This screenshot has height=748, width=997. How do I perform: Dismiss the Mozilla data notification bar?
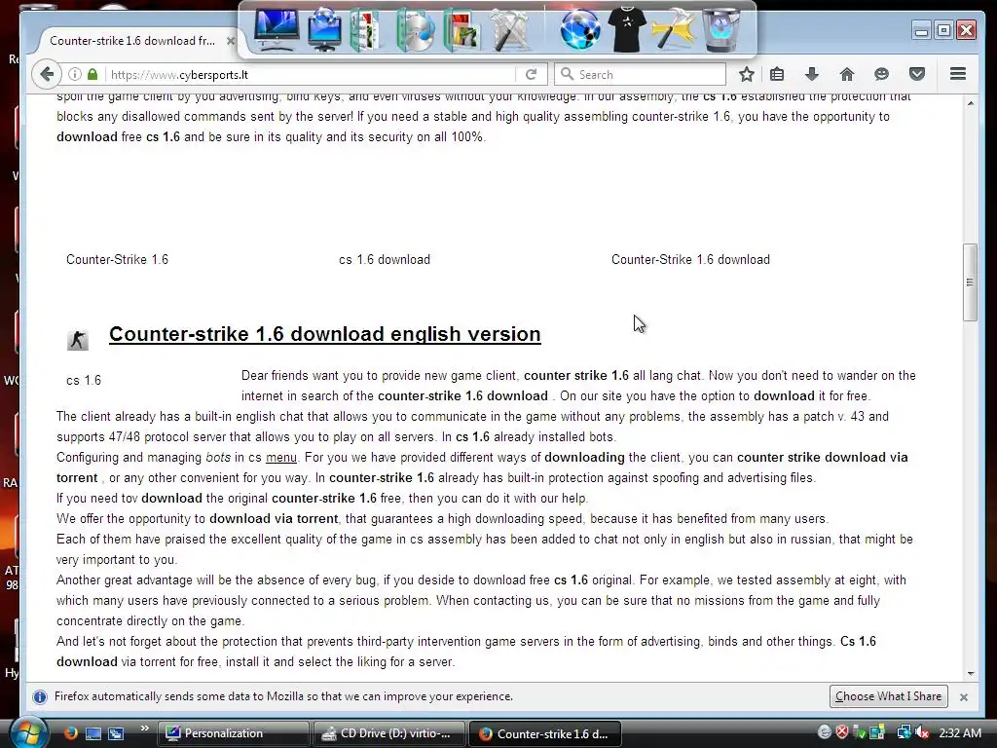[x=963, y=697]
